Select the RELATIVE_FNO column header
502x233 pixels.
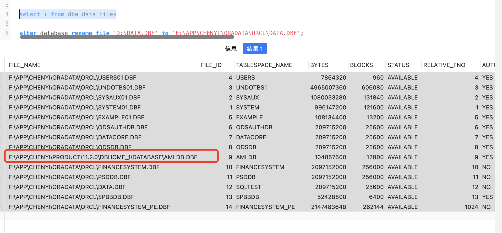(x=444, y=65)
